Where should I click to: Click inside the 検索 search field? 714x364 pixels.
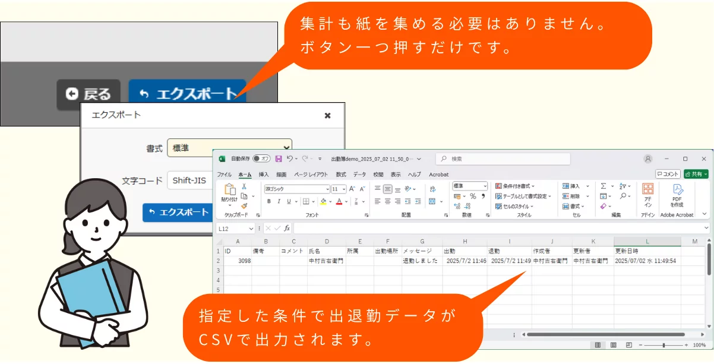coord(502,159)
